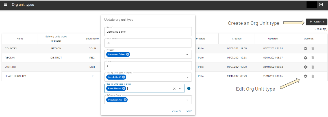Click the Short name column header
The height and width of the screenshot is (117, 328).
pyautogui.click(x=92, y=39)
